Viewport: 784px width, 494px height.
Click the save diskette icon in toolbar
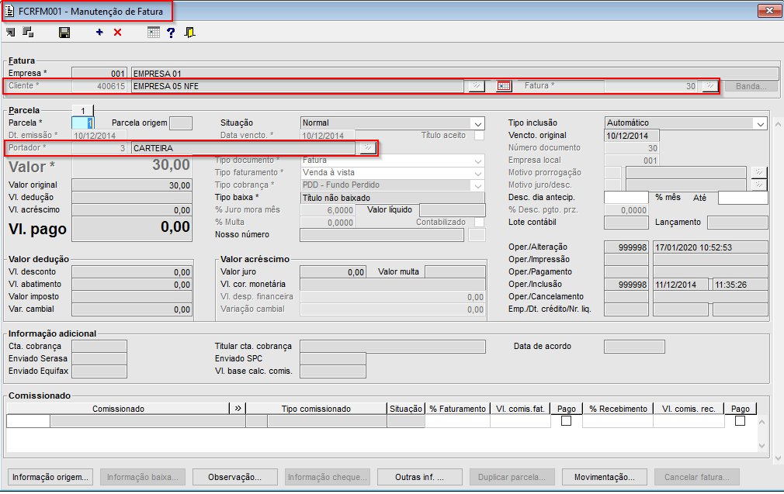pos(64,33)
